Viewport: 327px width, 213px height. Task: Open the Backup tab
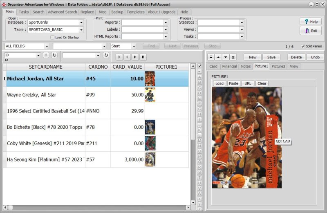[117, 12]
